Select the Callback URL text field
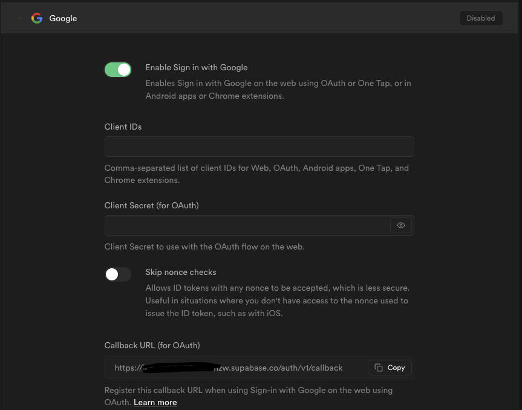Image resolution: width=522 pixels, height=410 pixels. (x=236, y=368)
